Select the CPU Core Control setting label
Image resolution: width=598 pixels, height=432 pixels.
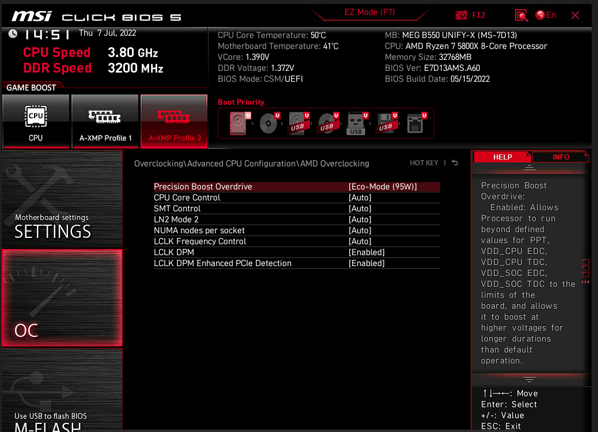point(187,198)
